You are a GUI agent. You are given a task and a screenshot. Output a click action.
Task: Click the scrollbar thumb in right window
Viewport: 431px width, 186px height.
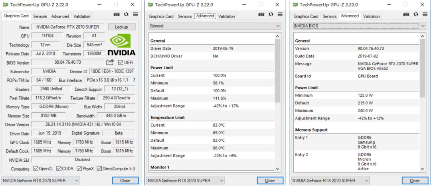click(422, 68)
